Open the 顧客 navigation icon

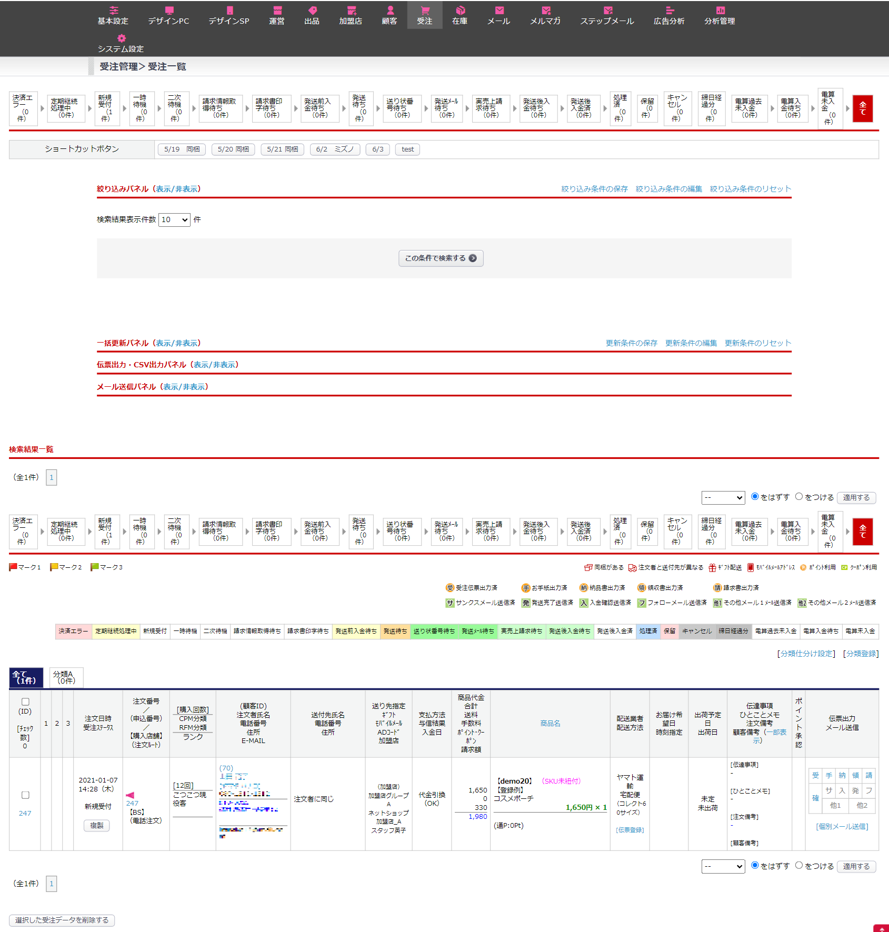(x=389, y=10)
